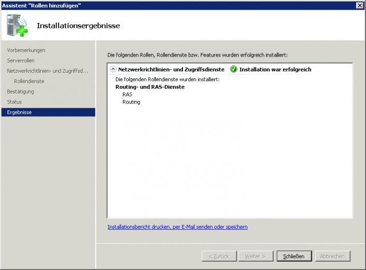Close the wizard with the title bar X
The width and height of the screenshot is (366, 270).
pyautogui.click(x=360, y=5)
